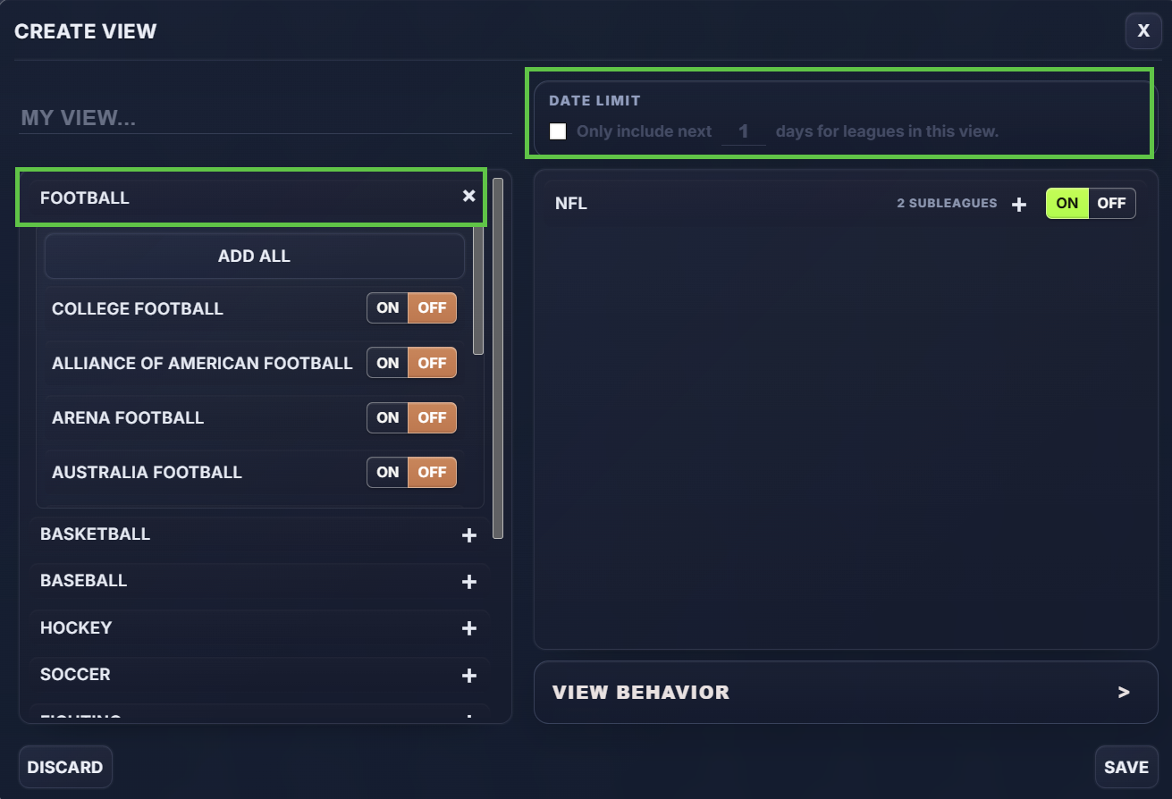The height and width of the screenshot is (799, 1172).
Task: Open View Behavior with its arrow icon
Action: click(x=1124, y=693)
